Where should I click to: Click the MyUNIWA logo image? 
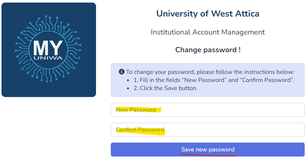coord(49,50)
